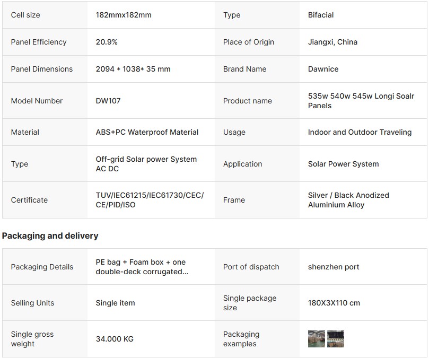Select the shenzhen port dispatch value
Viewport: 429px width, 358px height.
[x=334, y=267]
